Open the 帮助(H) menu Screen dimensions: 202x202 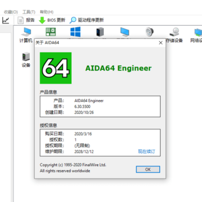[x=47, y=12]
